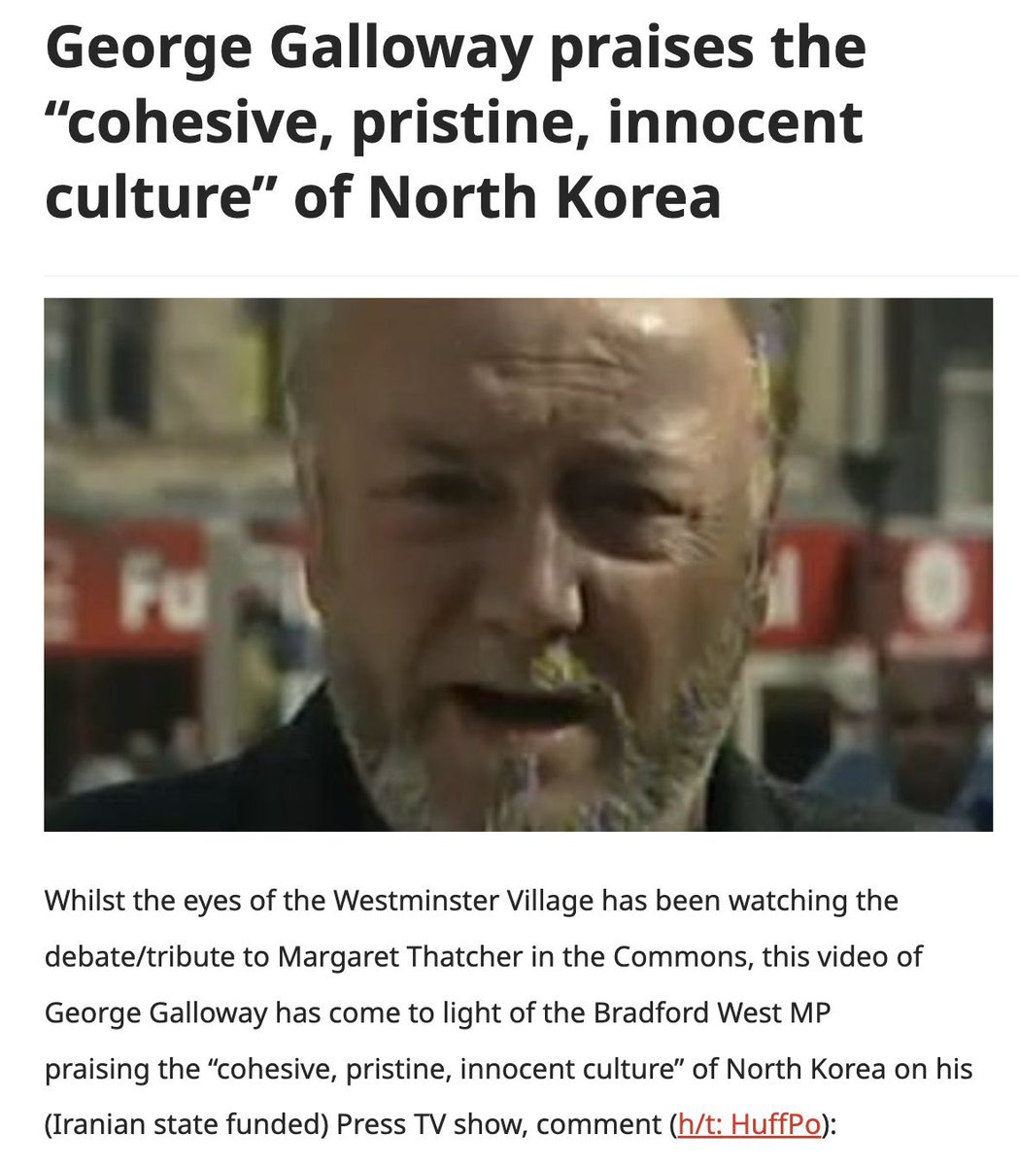Click 'North Korea' in the body paragraph
Screen dimensions: 1019x1166
click(806, 1069)
